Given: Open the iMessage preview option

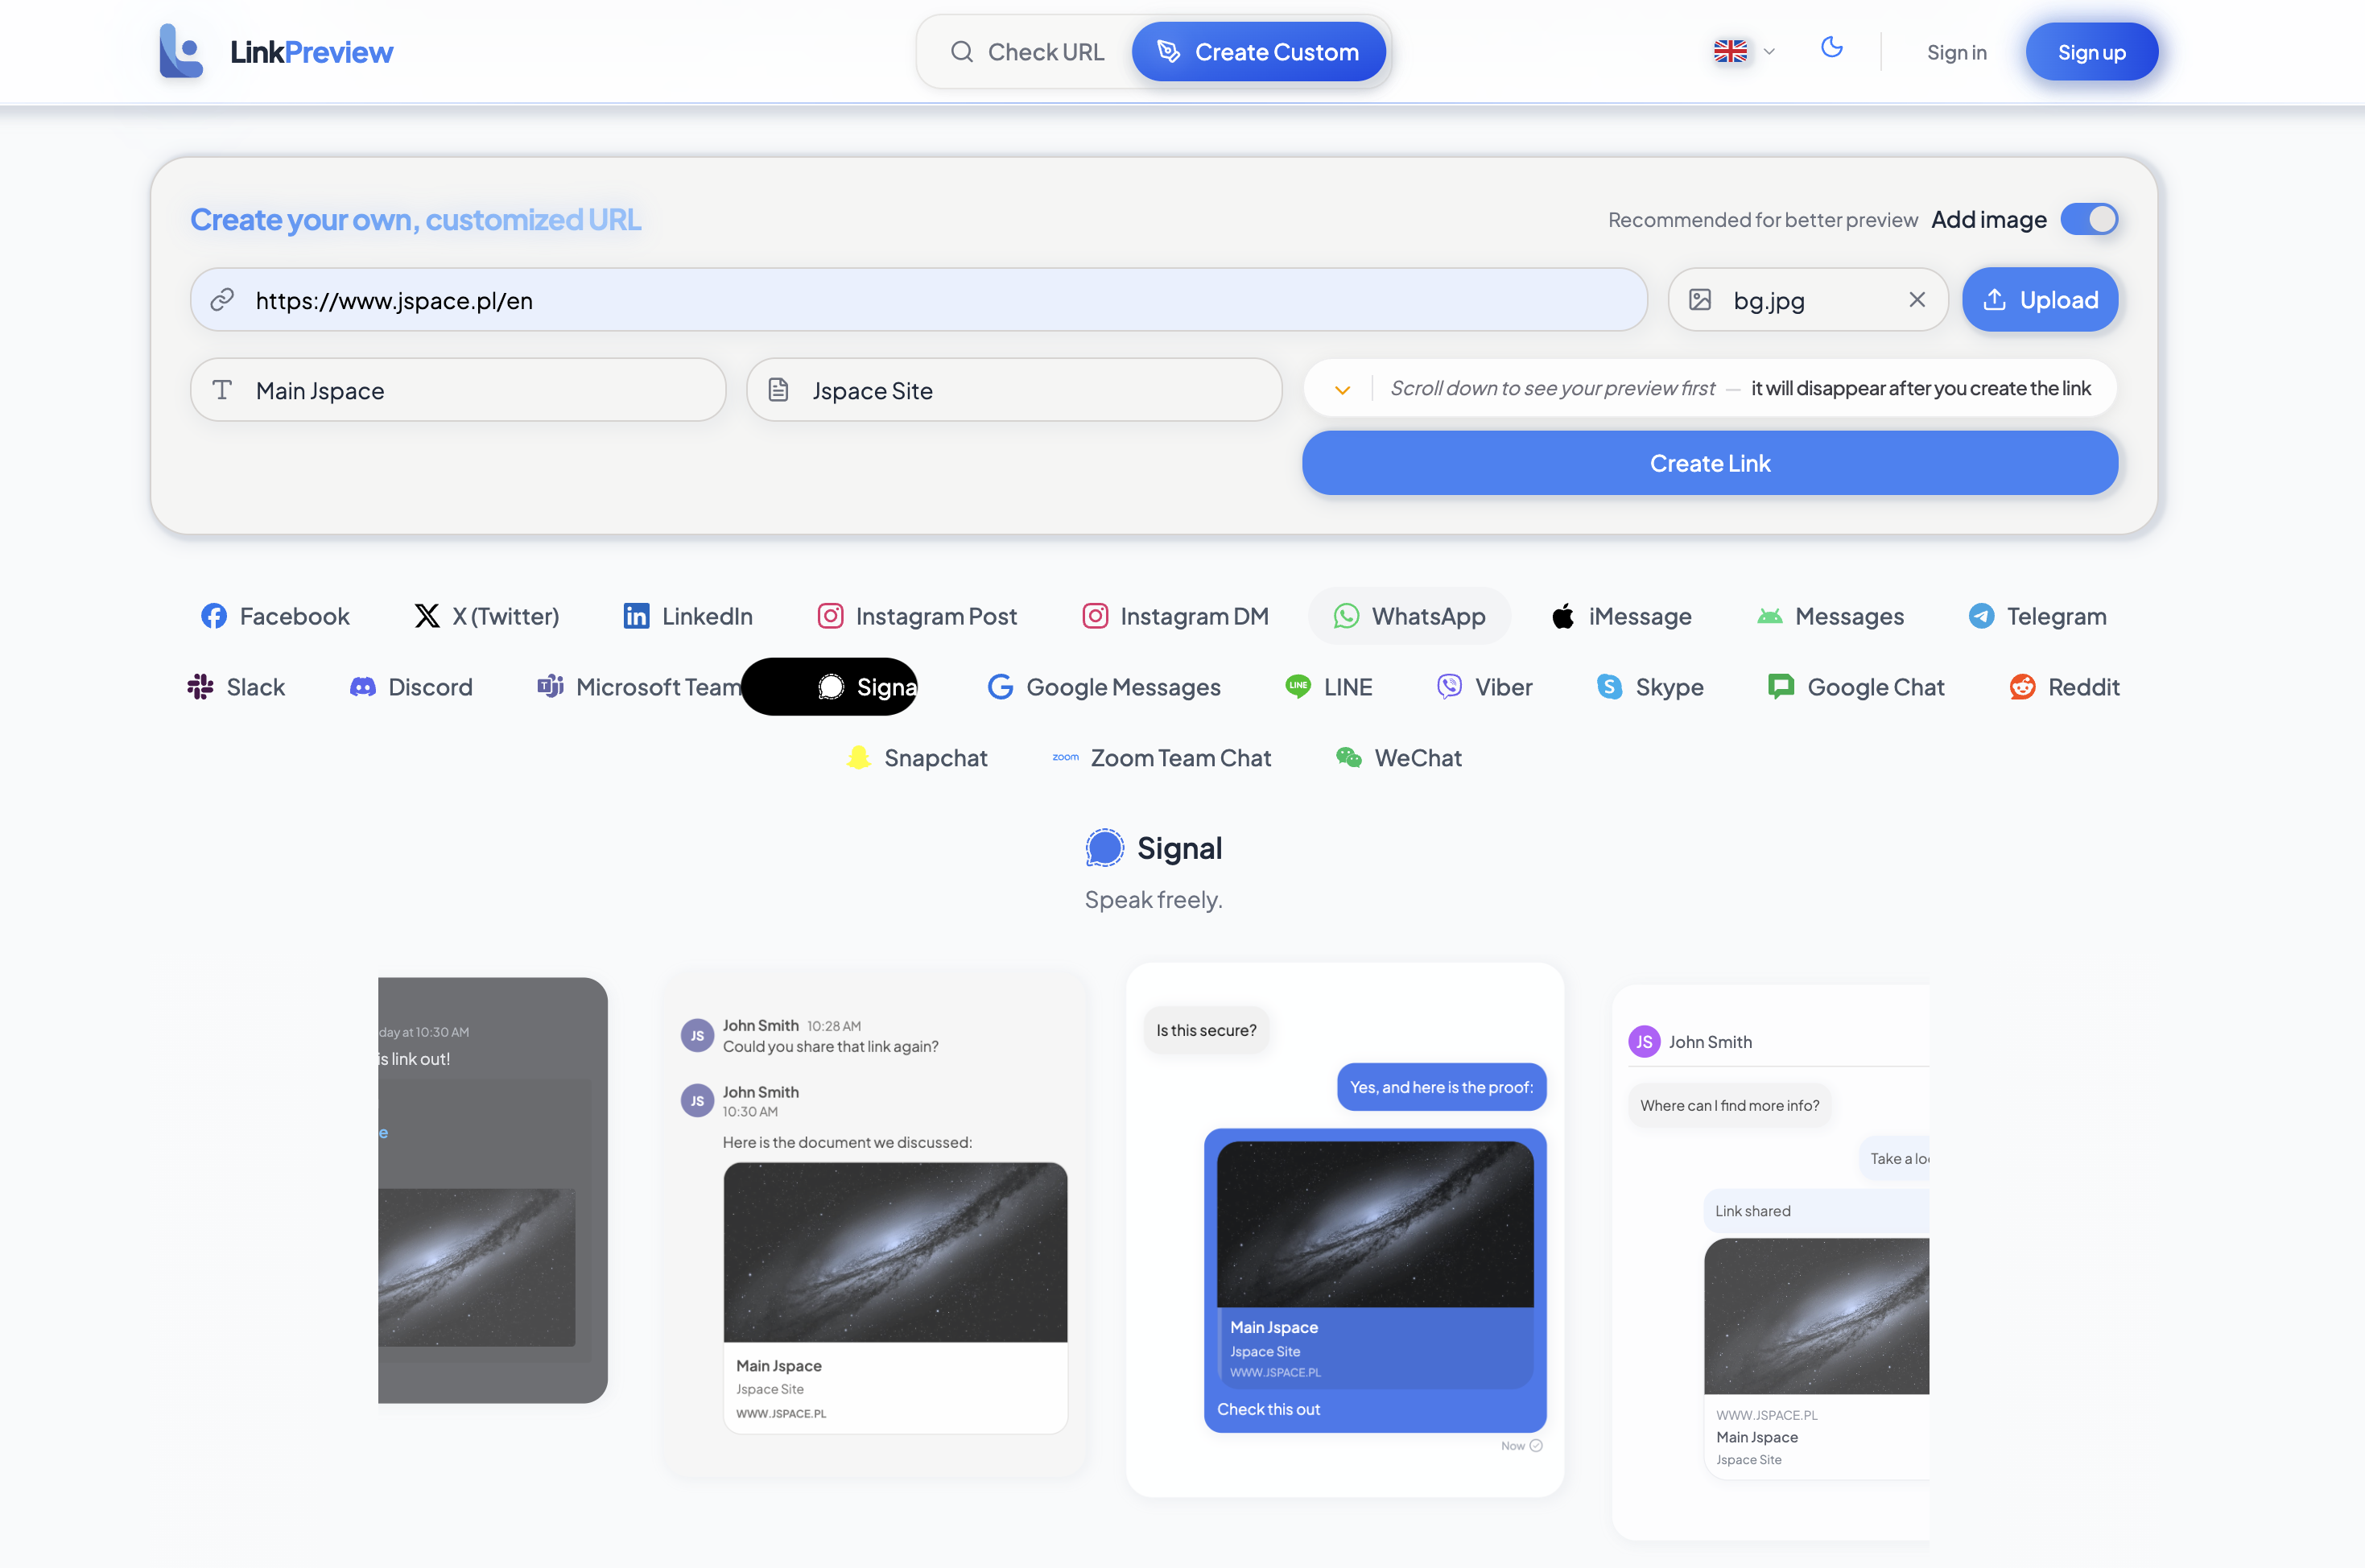Looking at the screenshot, I should pos(1621,616).
